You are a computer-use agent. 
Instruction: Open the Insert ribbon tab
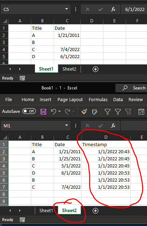tap(45, 100)
